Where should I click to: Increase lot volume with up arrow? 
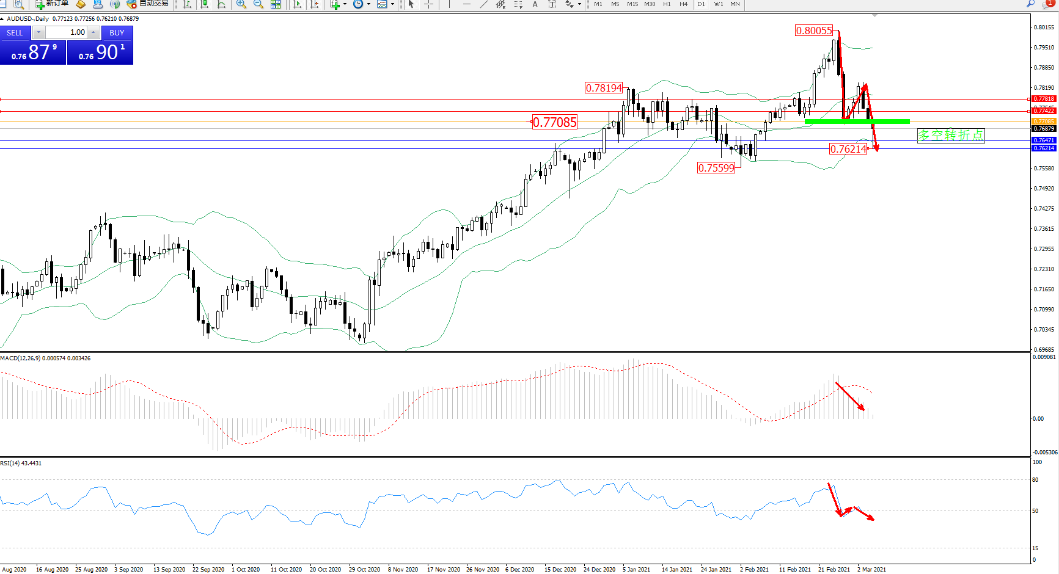(93, 32)
